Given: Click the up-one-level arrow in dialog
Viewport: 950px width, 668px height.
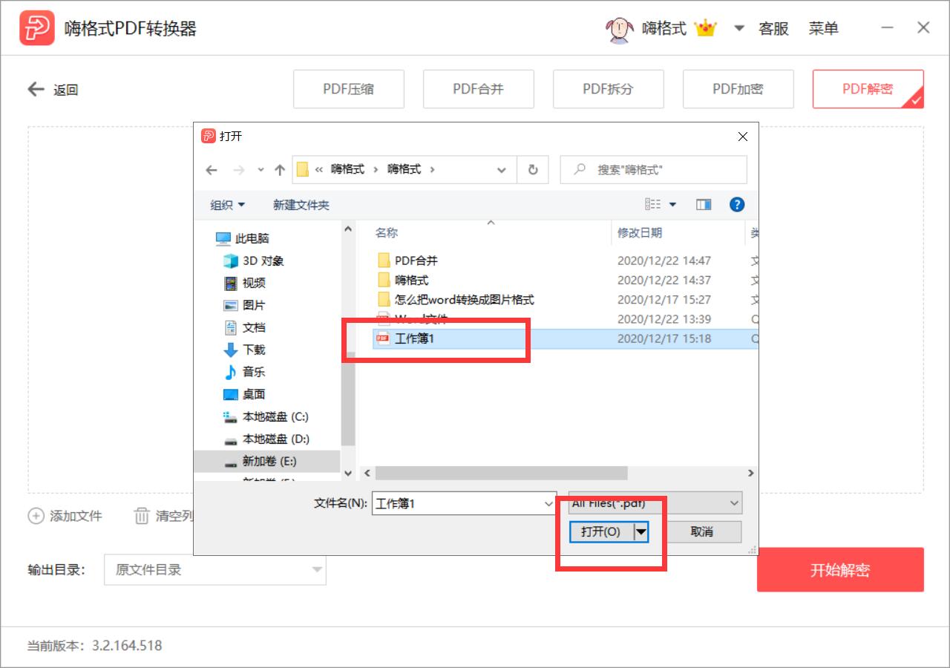Looking at the screenshot, I should pyautogui.click(x=280, y=170).
